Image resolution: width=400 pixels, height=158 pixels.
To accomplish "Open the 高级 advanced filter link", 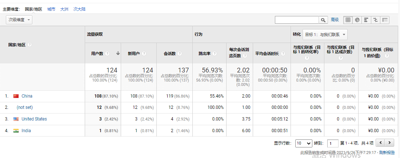I will [335, 20].
